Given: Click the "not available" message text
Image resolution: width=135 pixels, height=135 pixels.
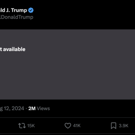Looking at the screenshot, I should tap(12, 49).
